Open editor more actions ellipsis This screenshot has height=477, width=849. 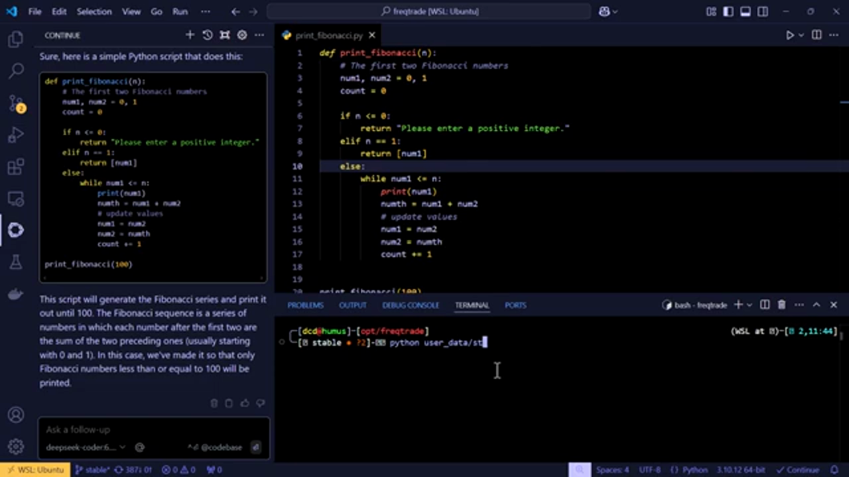click(x=834, y=35)
